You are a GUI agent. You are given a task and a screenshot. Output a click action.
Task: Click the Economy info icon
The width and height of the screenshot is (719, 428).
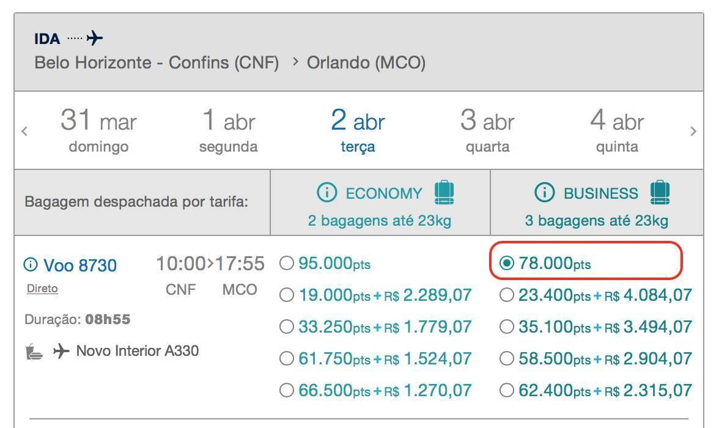tap(326, 193)
